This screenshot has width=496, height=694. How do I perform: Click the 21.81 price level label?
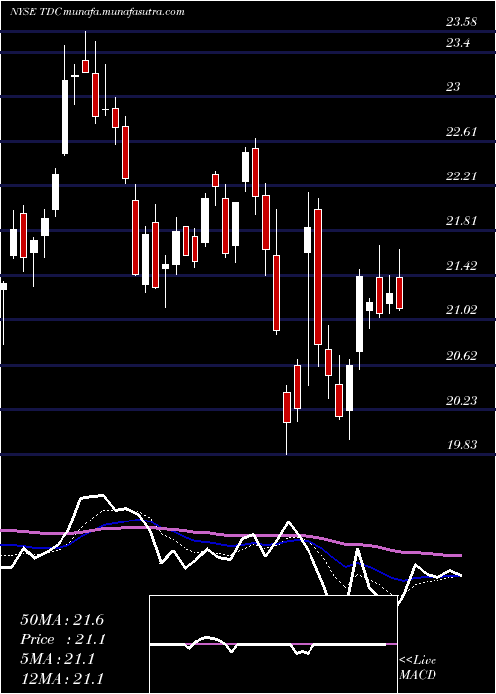point(461,221)
